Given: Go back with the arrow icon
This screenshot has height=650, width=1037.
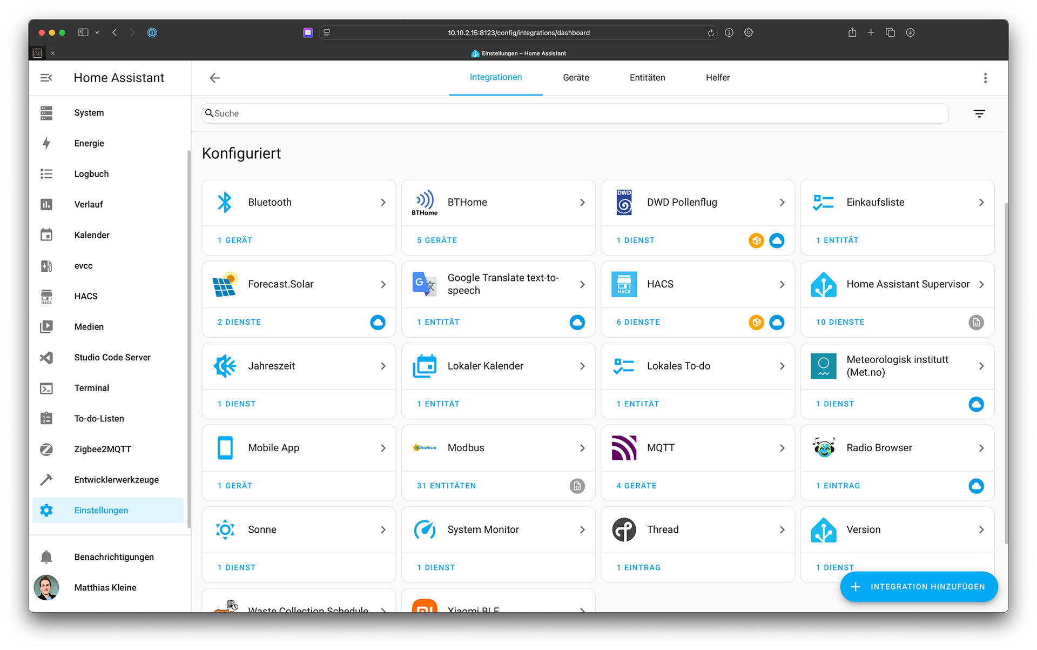Looking at the screenshot, I should click(x=214, y=78).
